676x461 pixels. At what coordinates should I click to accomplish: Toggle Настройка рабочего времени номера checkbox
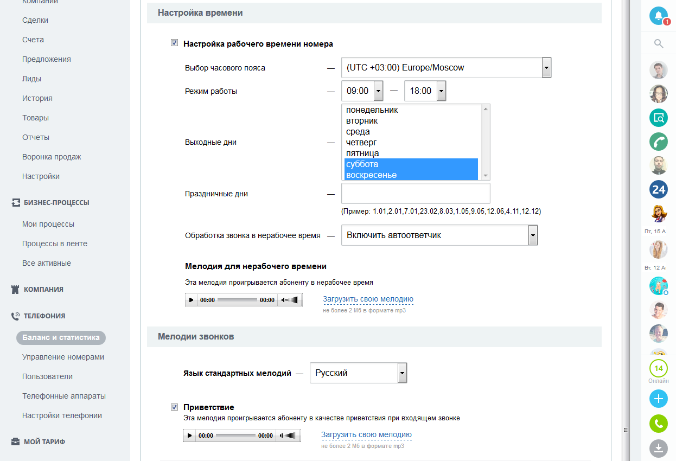coord(175,43)
